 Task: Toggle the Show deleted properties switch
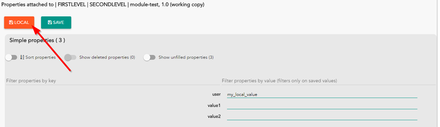[70, 57]
